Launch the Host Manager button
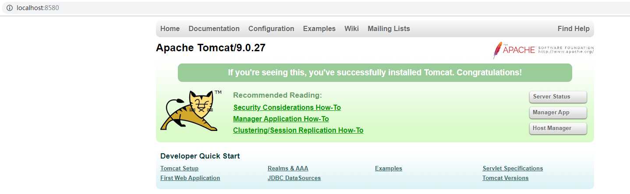This screenshot has width=630, height=194. [558, 128]
